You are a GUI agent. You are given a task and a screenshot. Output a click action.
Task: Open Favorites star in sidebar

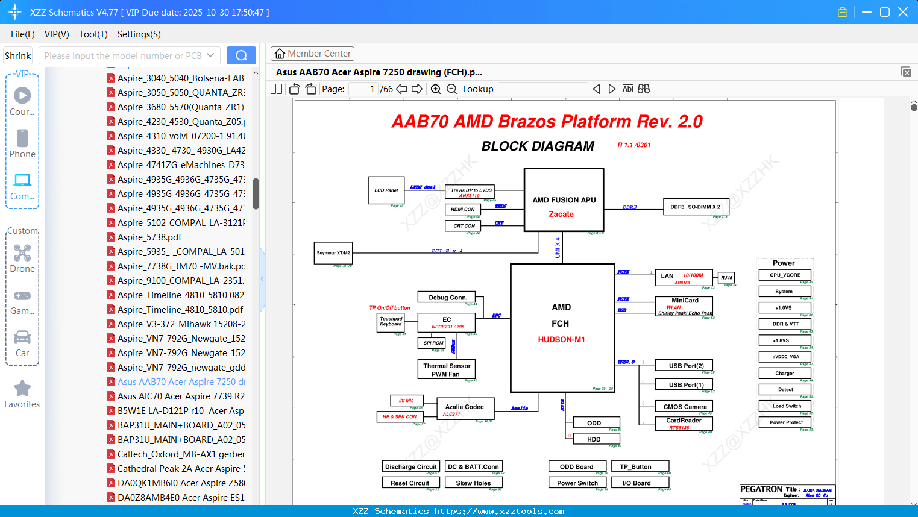22,395
